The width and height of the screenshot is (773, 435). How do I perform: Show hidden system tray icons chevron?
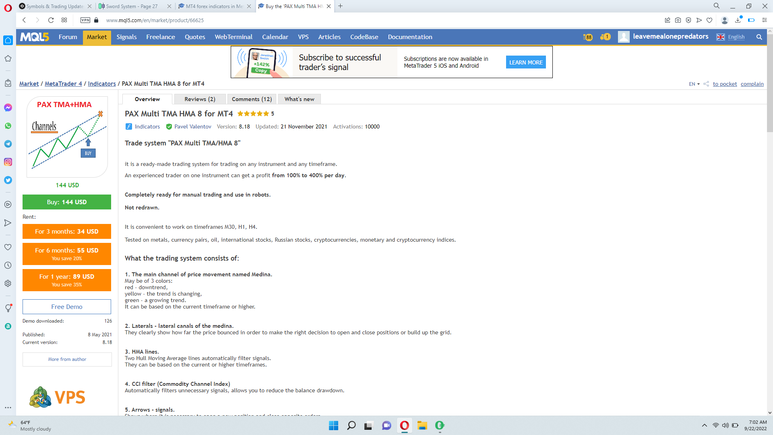704,425
